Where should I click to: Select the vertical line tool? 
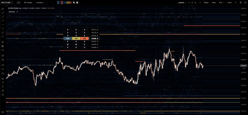[x=3, y=29]
